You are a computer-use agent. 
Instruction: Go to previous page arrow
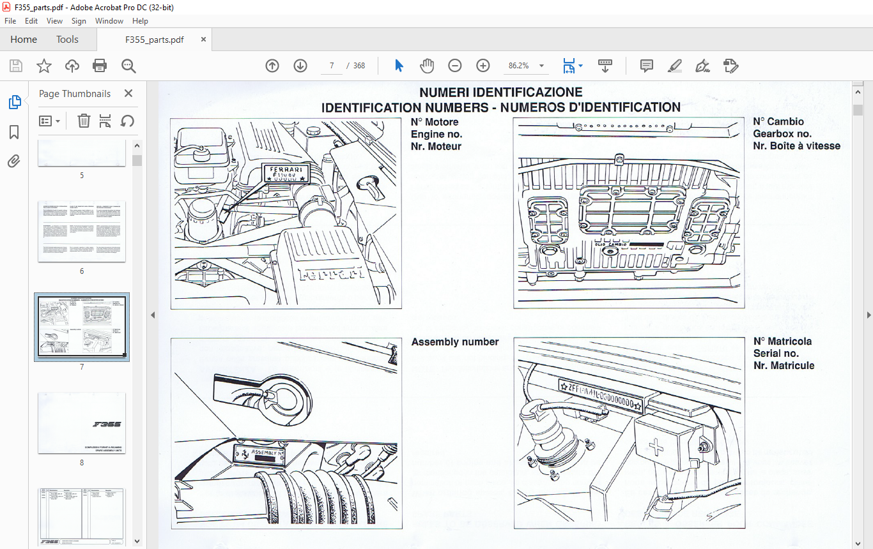272,66
